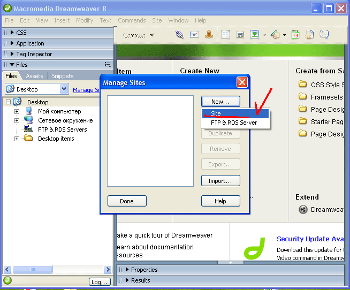
Task: Click the Date calendar icon
Action: 295,35
